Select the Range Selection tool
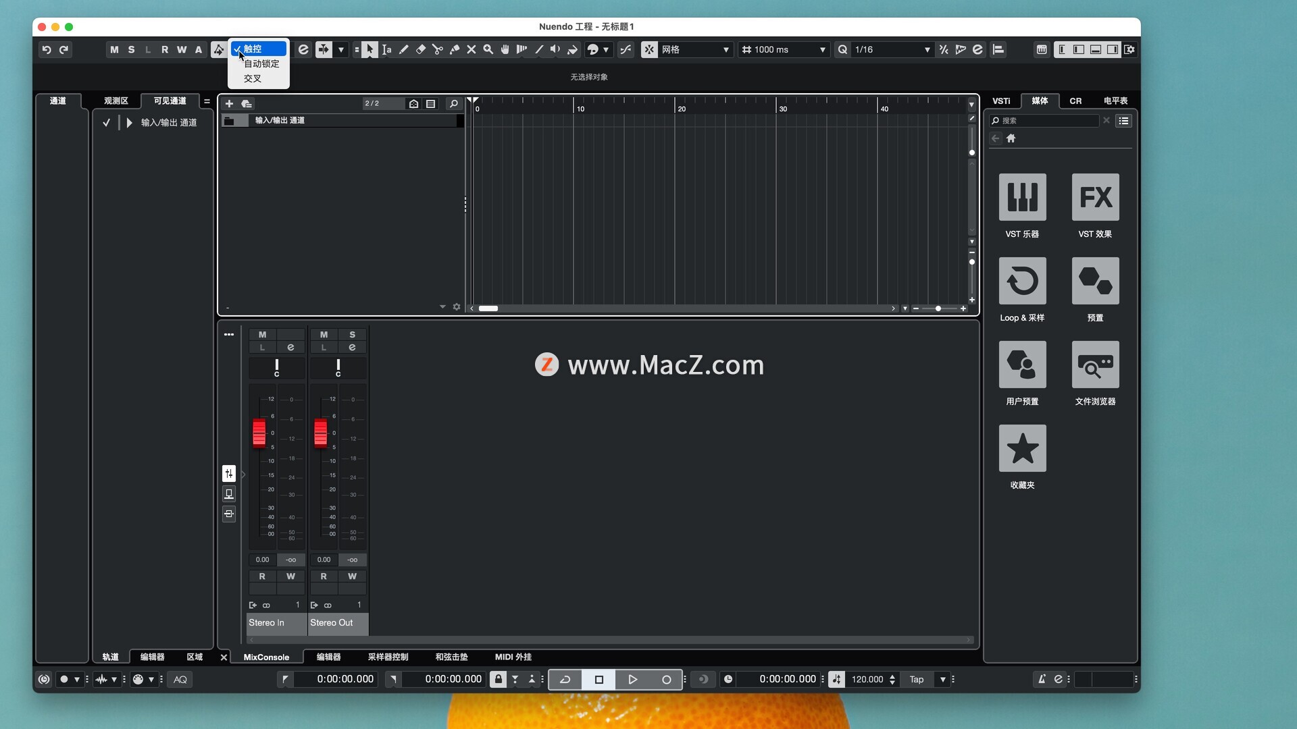 [386, 49]
